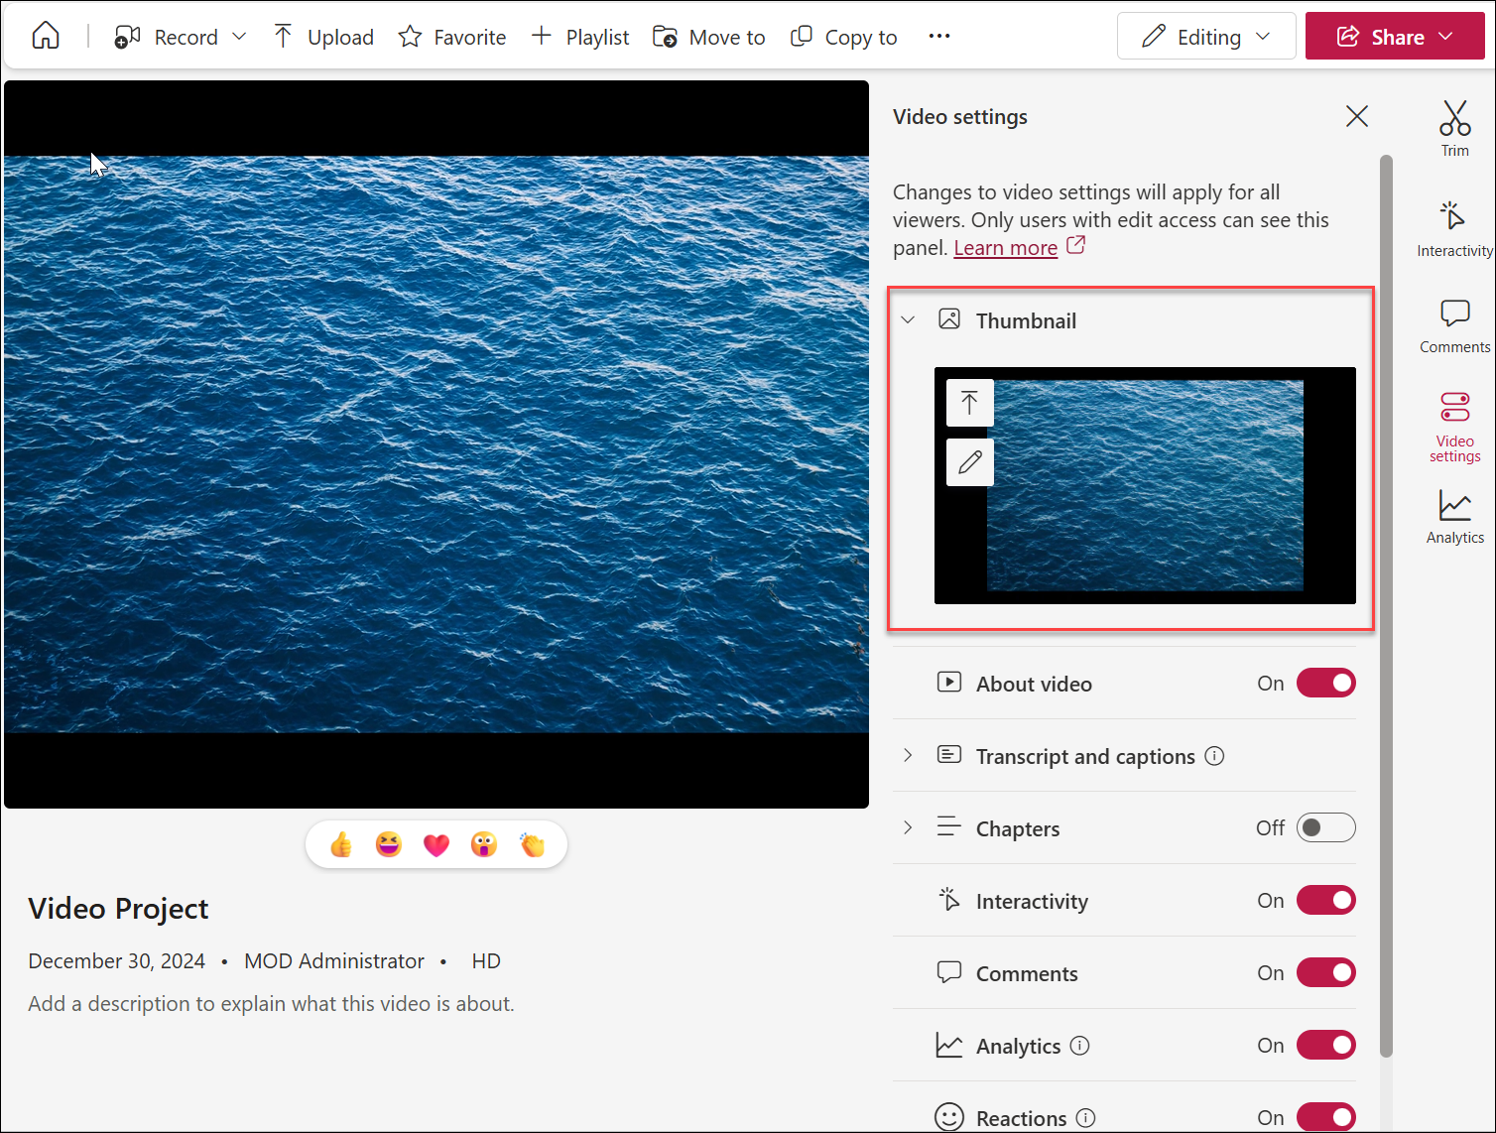Expand the Transcript and captions section
Screen dimensions: 1496x1133
[907, 755]
